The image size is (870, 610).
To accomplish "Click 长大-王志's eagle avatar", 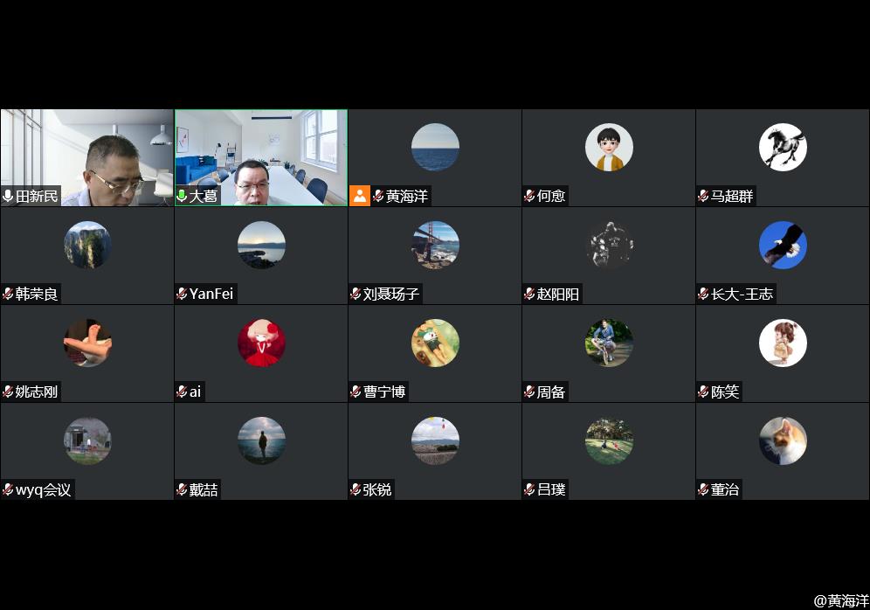I will click(783, 245).
